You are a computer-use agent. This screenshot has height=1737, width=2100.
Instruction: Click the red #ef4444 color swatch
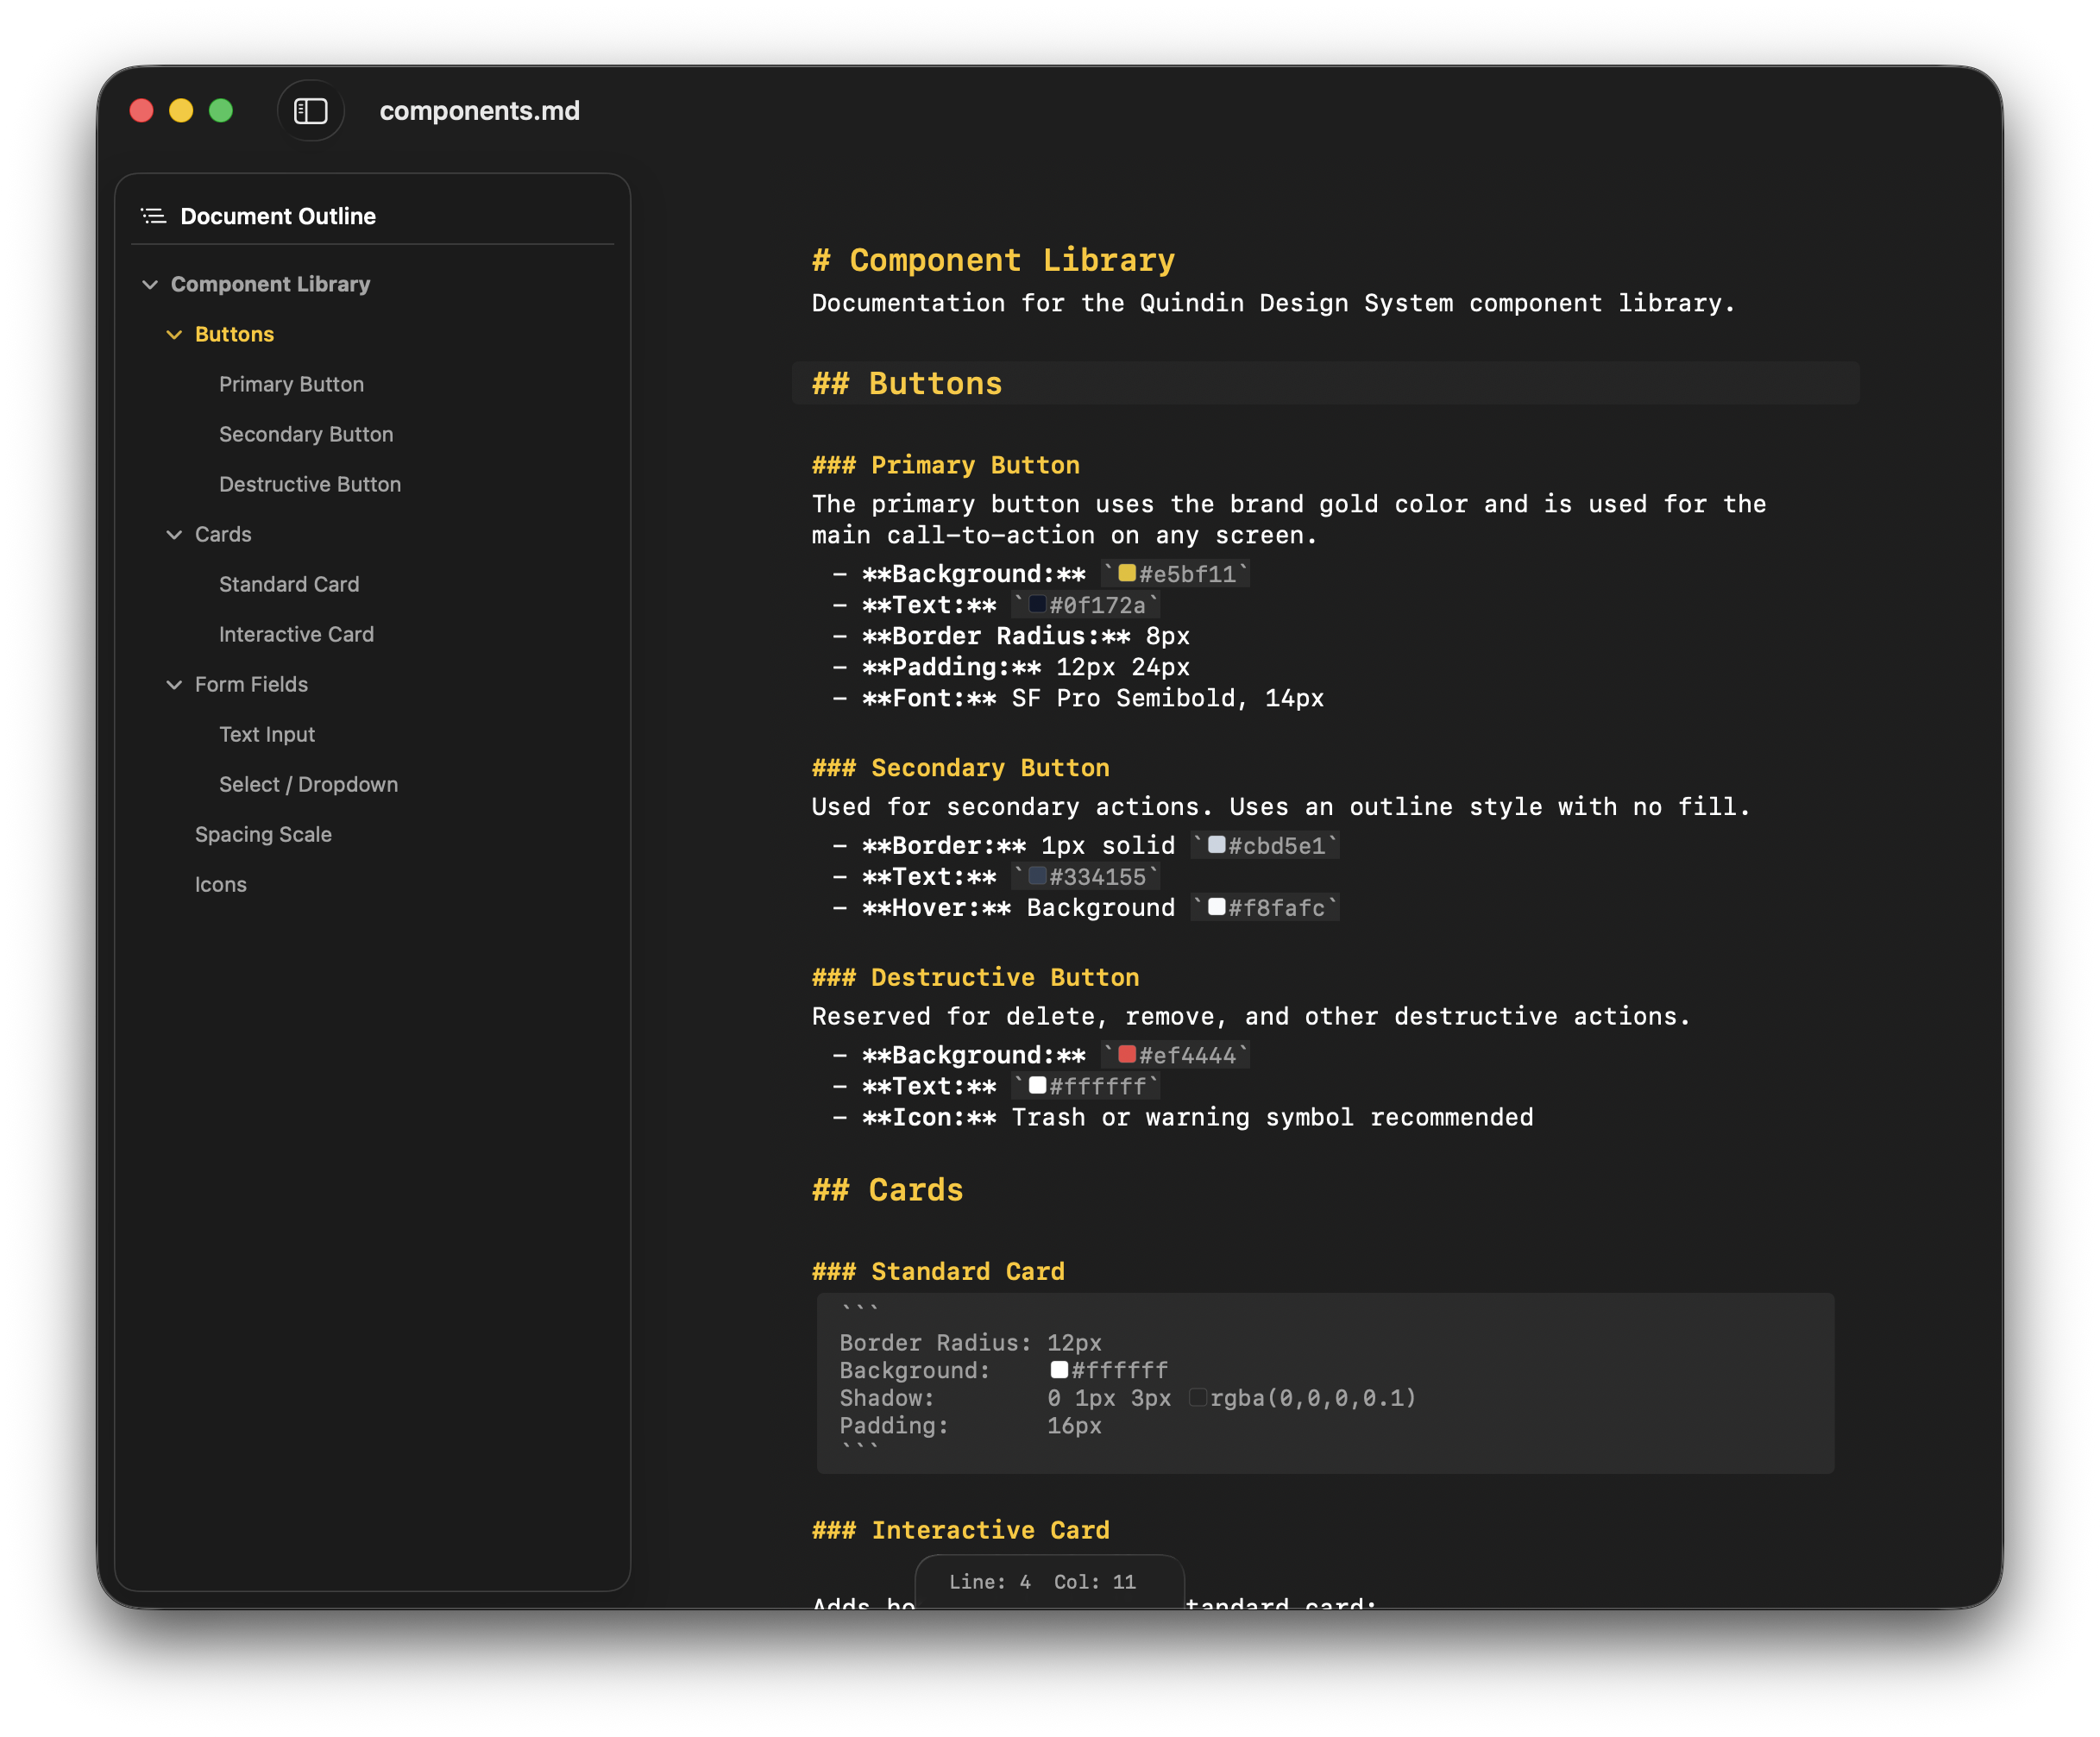1128,1055
